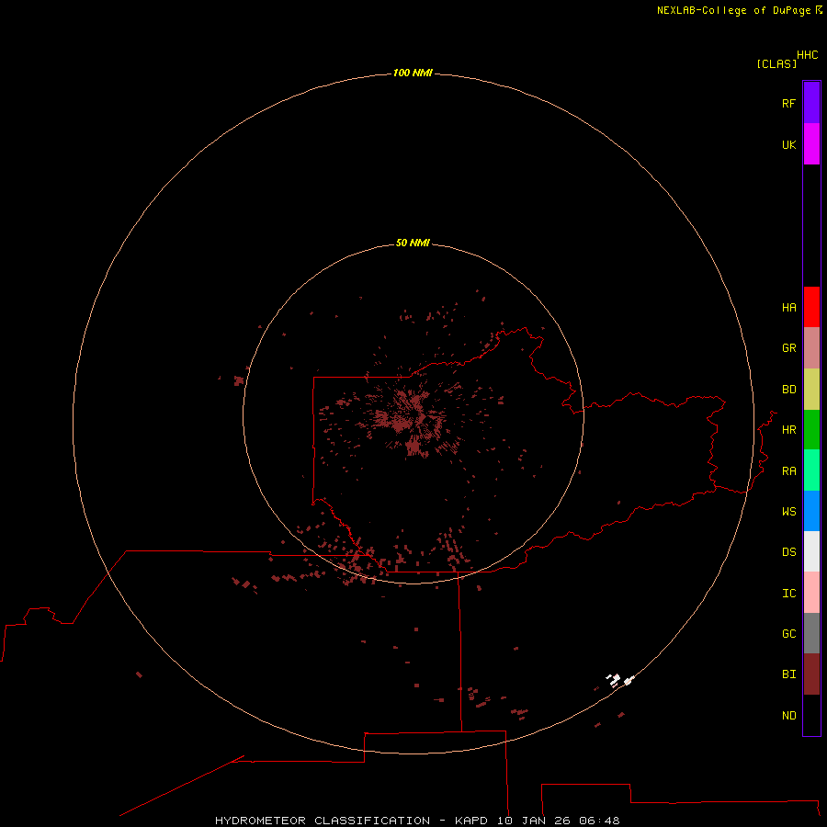This screenshot has height=827, width=827.
Task: Click the pink-brown GR legend swatch
Action: coord(811,348)
